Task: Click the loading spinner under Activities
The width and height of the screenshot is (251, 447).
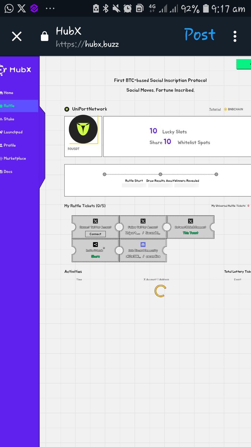Action: [x=160, y=291]
